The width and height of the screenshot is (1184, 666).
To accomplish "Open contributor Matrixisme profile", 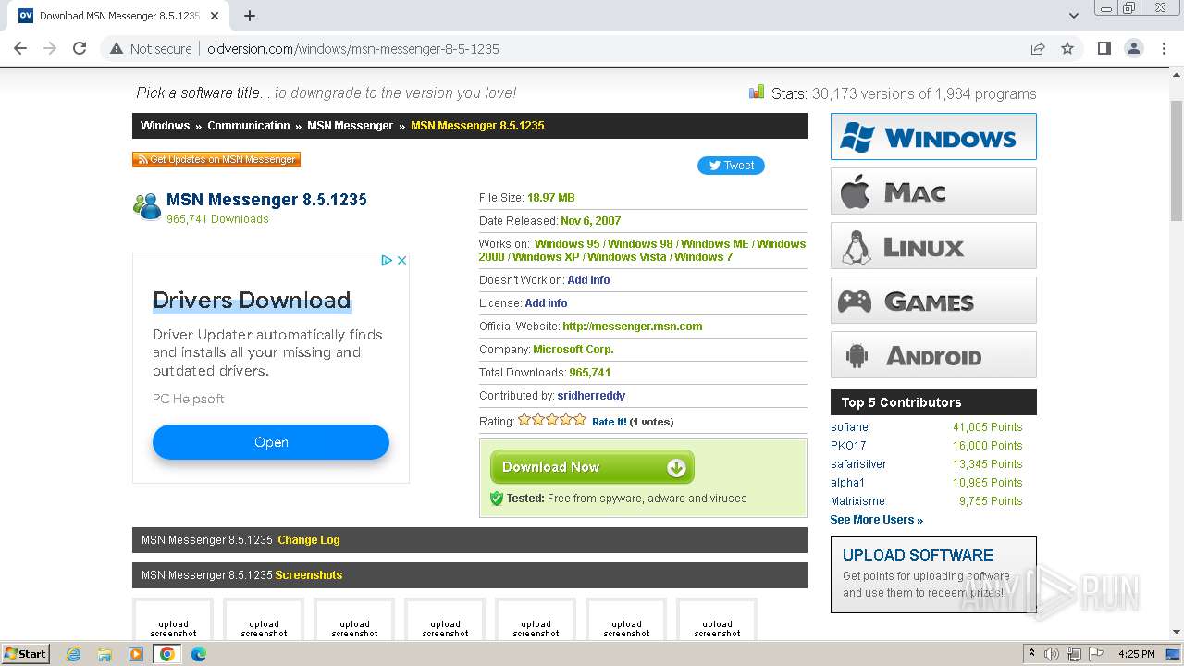I will pyautogui.click(x=857, y=501).
